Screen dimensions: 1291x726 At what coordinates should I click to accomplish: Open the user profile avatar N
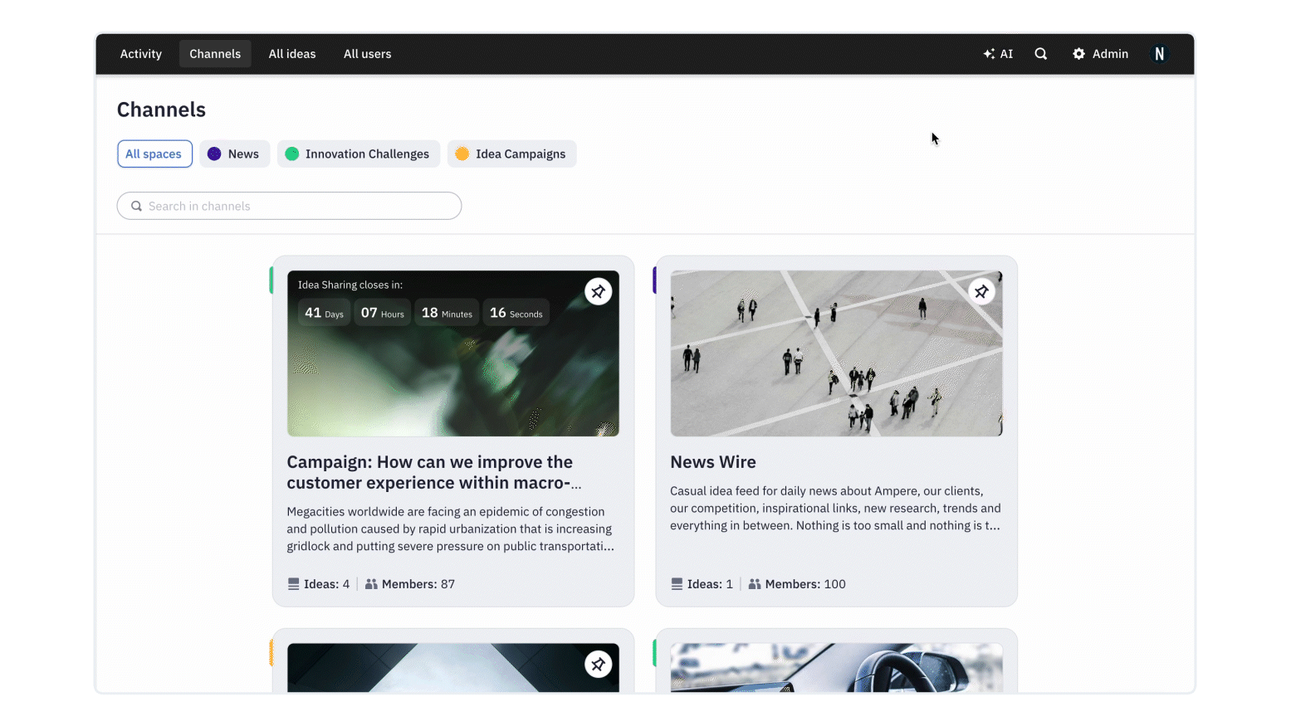[x=1159, y=54]
